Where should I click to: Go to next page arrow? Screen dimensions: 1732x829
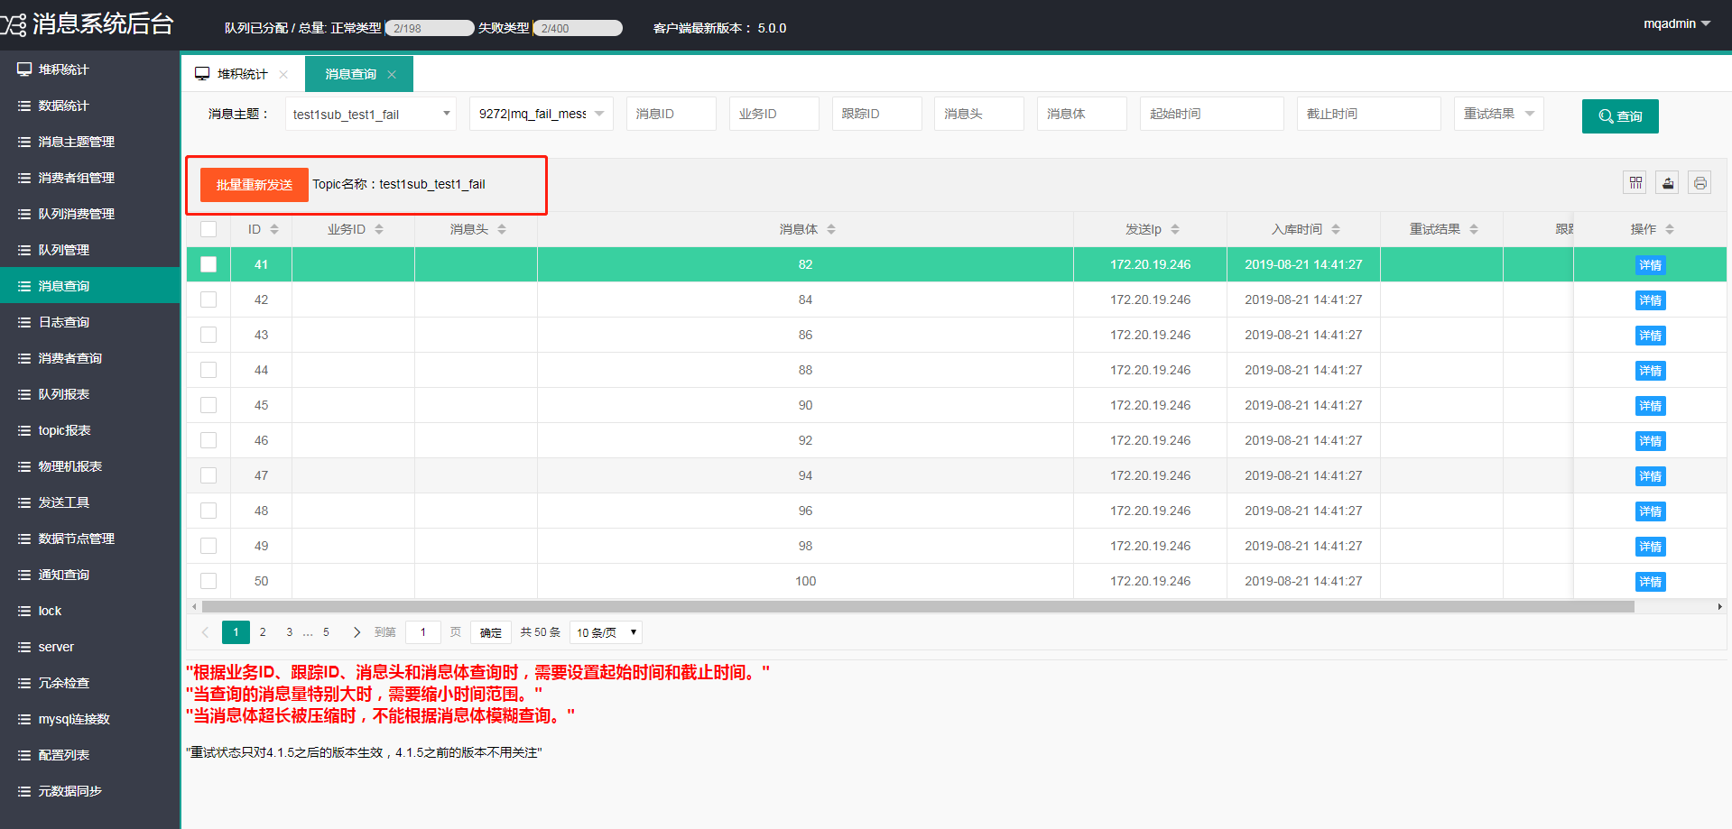[357, 632]
